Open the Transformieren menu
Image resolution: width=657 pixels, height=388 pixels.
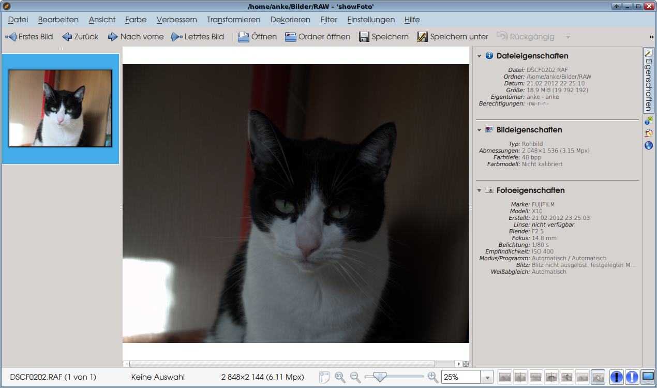click(233, 20)
